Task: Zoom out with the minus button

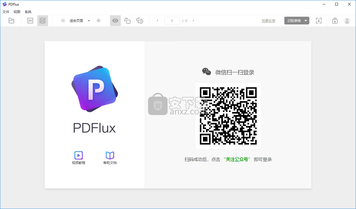Action: pos(63,21)
